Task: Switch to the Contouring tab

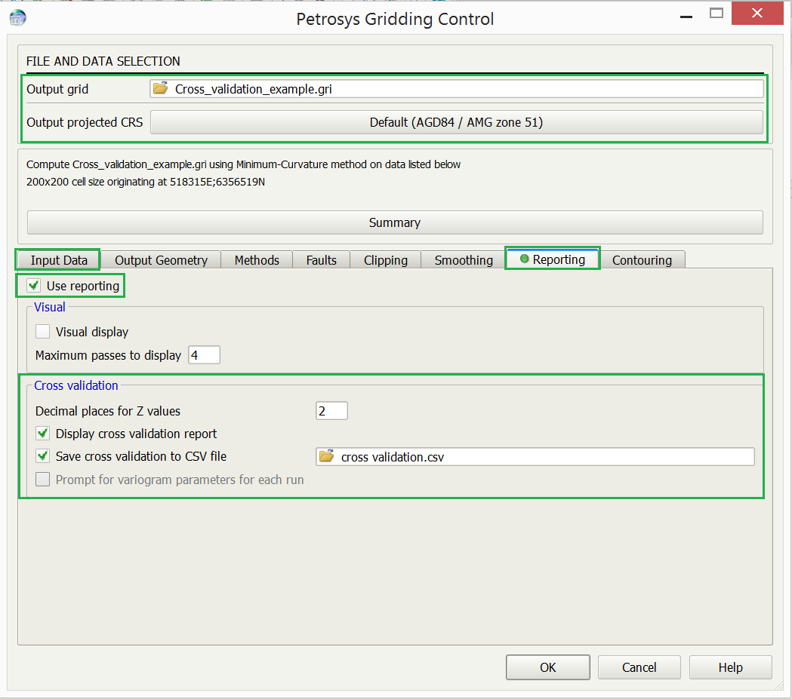Action: (x=642, y=260)
